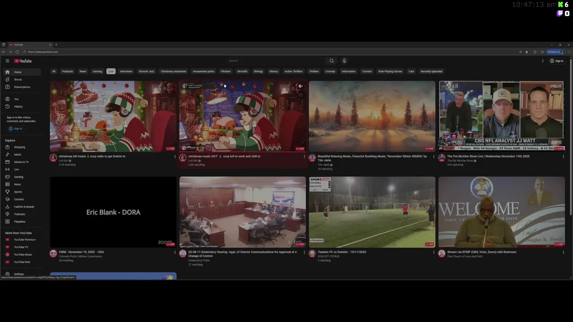
Task: Select the Christmas ornaments chip
Action: click(x=173, y=71)
